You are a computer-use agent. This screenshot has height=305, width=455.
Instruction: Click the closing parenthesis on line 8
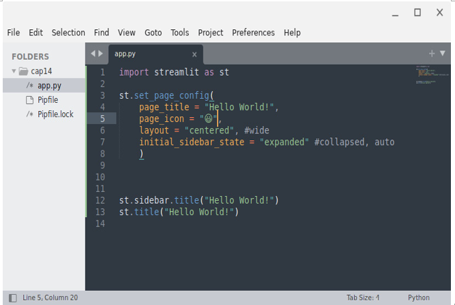(x=141, y=154)
